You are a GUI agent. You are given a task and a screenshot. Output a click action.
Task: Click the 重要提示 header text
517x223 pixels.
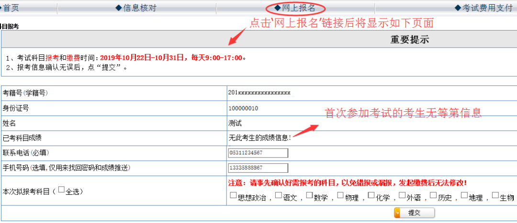pyautogui.click(x=409, y=40)
